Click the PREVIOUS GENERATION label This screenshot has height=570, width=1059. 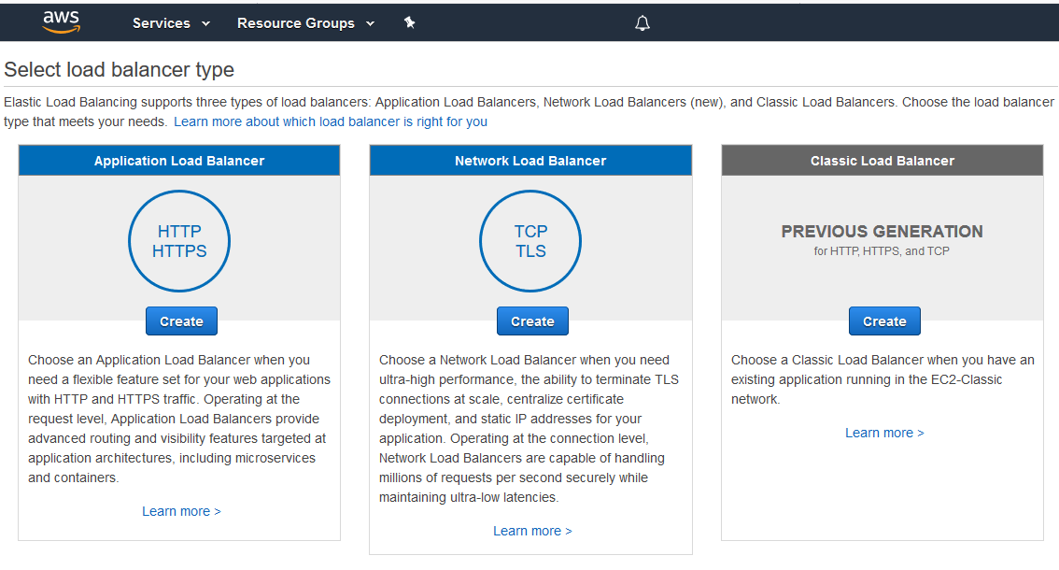[x=882, y=232]
